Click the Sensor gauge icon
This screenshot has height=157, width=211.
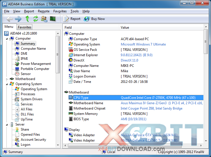pos(17,74)
